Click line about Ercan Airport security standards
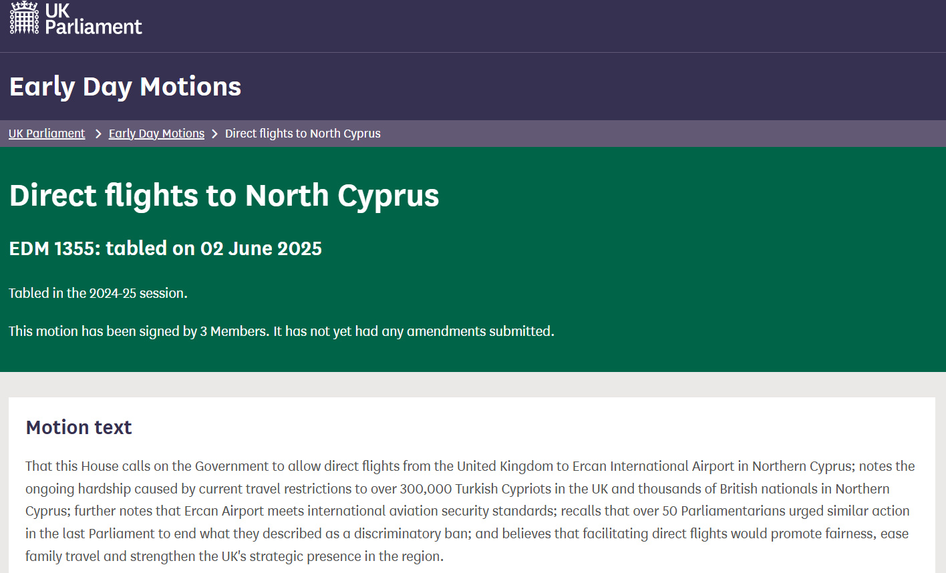The image size is (946, 573). tap(467, 511)
